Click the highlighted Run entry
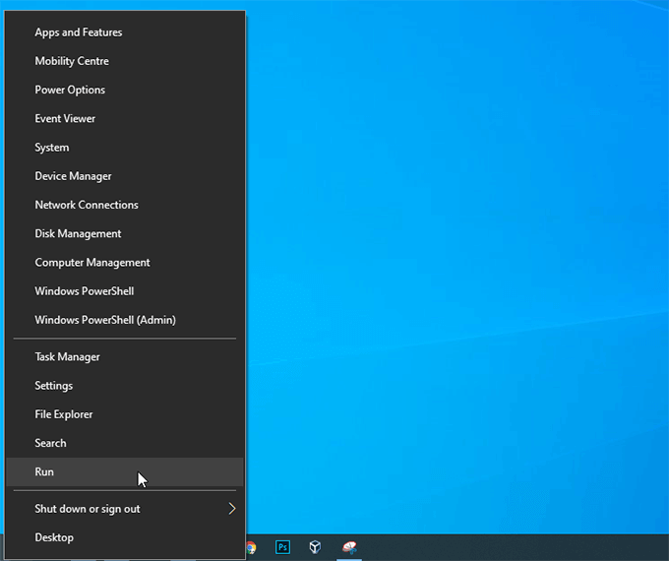Screen dimensions: 669x561 [x=44, y=471]
